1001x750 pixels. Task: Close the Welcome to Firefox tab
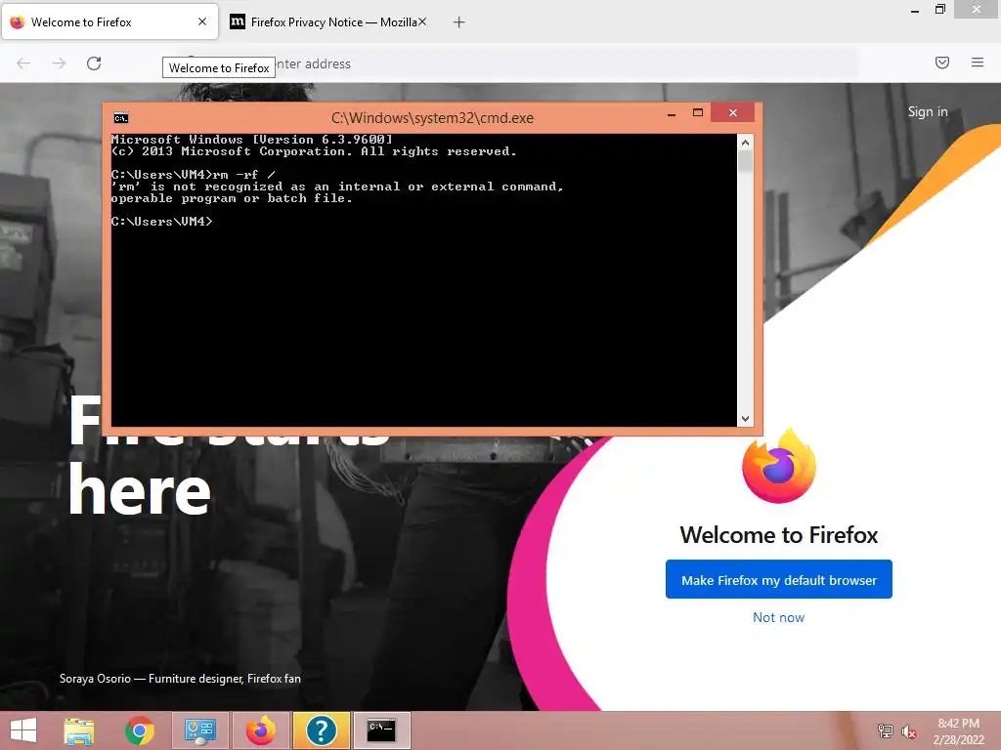point(202,21)
